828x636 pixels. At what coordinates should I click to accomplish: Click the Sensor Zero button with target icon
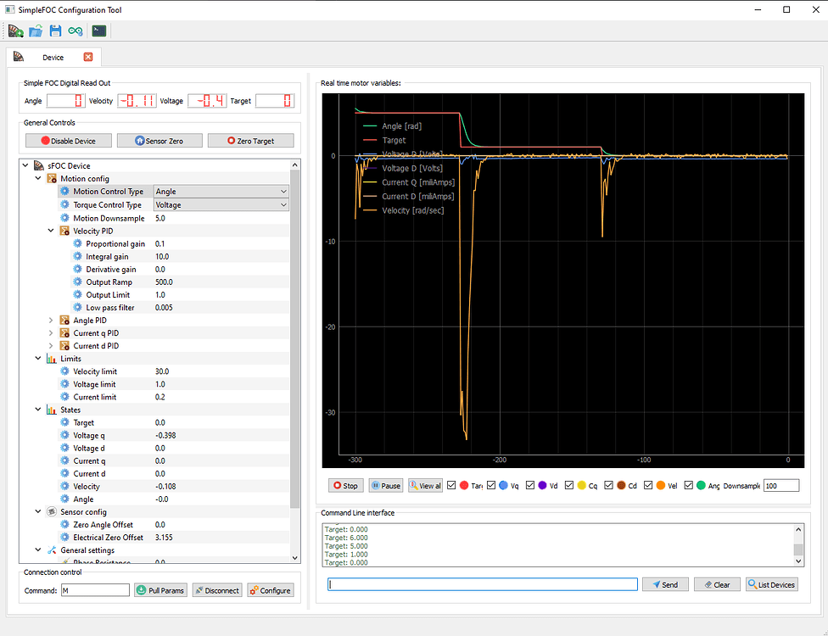pyautogui.click(x=159, y=140)
